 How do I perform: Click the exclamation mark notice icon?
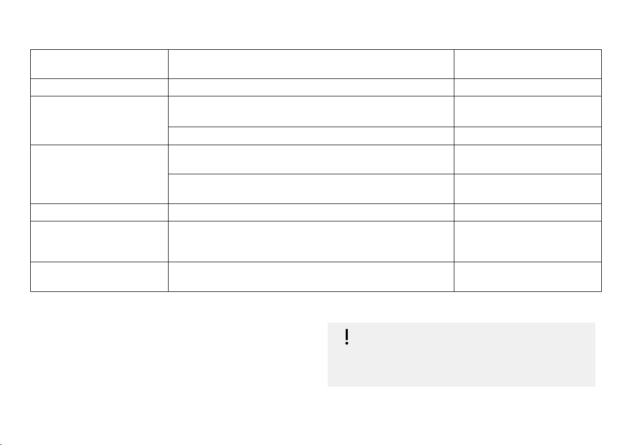347,337
